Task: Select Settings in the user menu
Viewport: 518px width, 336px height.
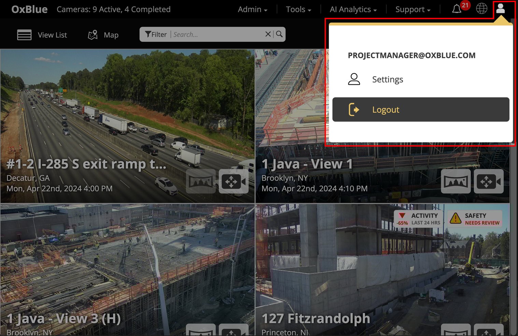Action: point(387,79)
